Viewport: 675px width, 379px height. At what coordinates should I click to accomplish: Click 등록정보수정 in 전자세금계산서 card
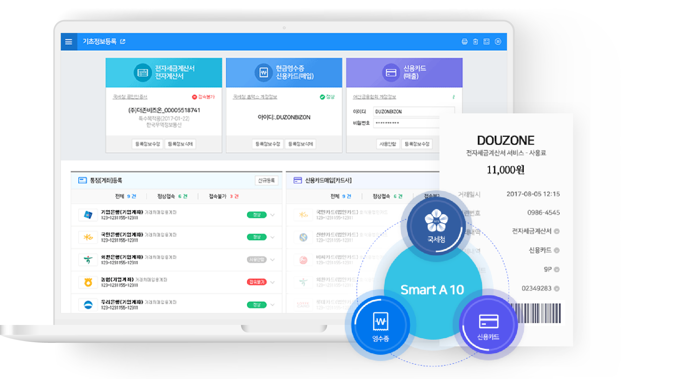click(x=147, y=144)
